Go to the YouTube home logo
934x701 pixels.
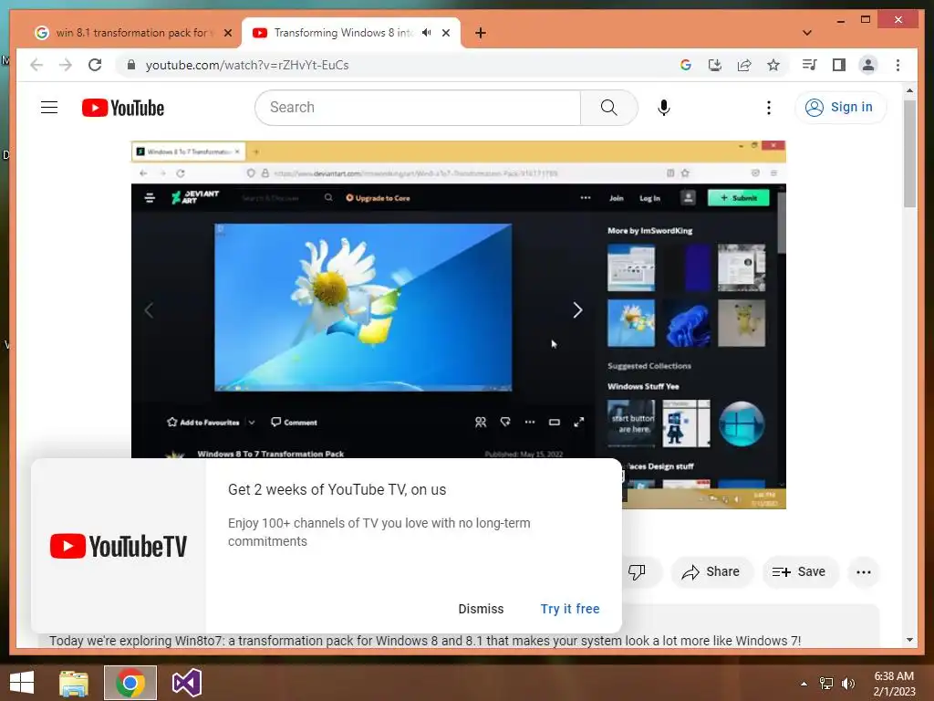pyautogui.click(x=123, y=108)
